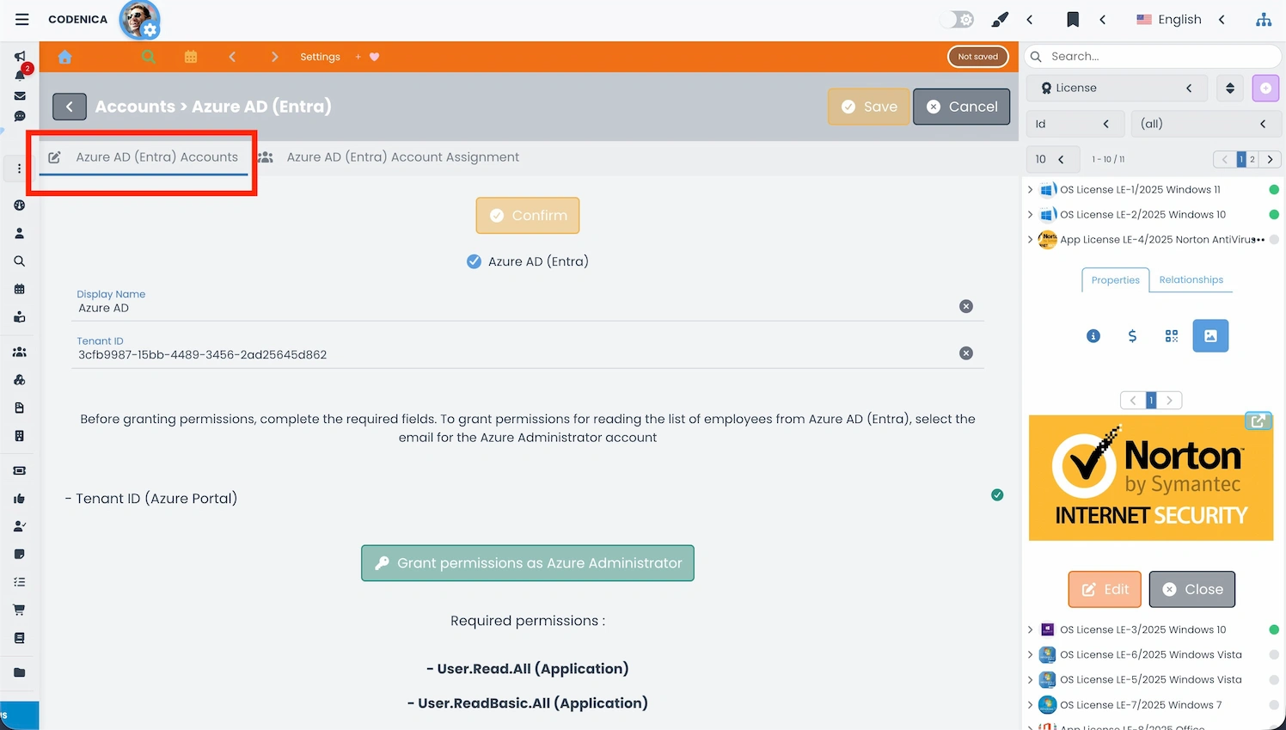Expand the App License LE-4/2025 Norton entry
The image size is (1286, 730).
pos(1030,240)
